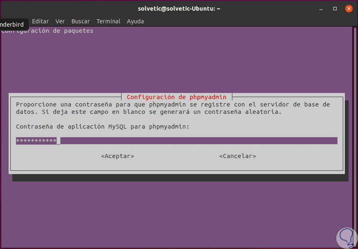The image size is (358, 249).
Task: Open the Editar menu
Action: tap(40, 21)
